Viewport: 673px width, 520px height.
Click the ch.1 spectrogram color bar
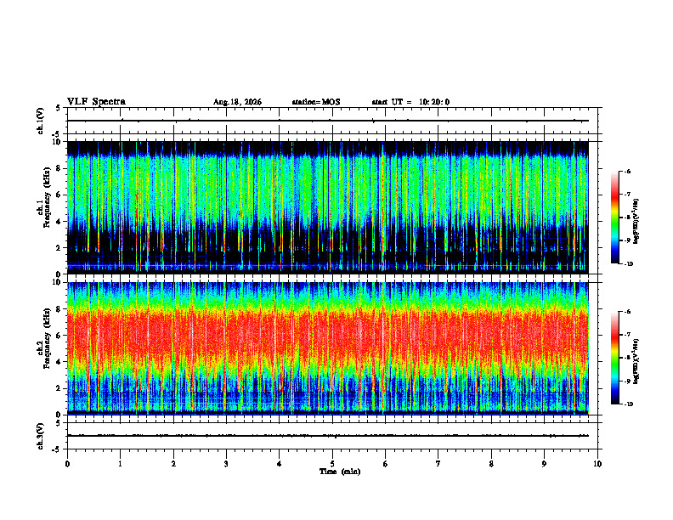click(x=615, y=218)
